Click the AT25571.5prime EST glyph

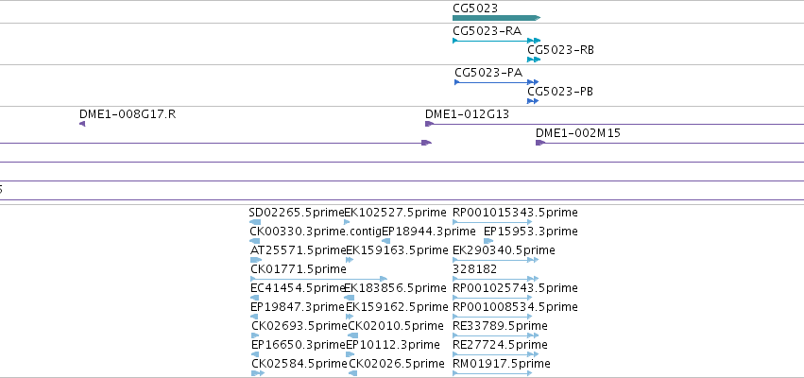pos(256,260)
